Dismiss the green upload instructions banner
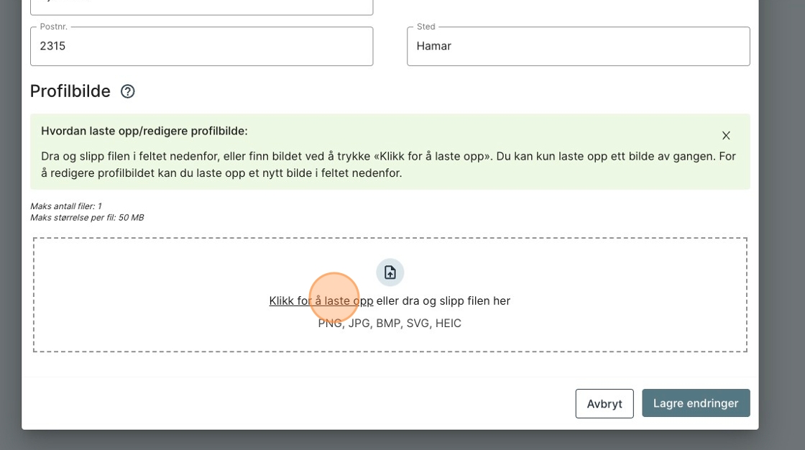Image resolution: width=805 pixels, height=450 pixels. point(726,135)
